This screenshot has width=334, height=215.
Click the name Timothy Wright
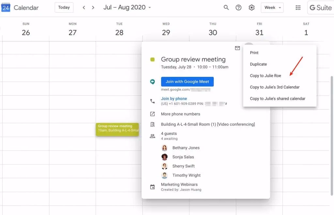186,175
